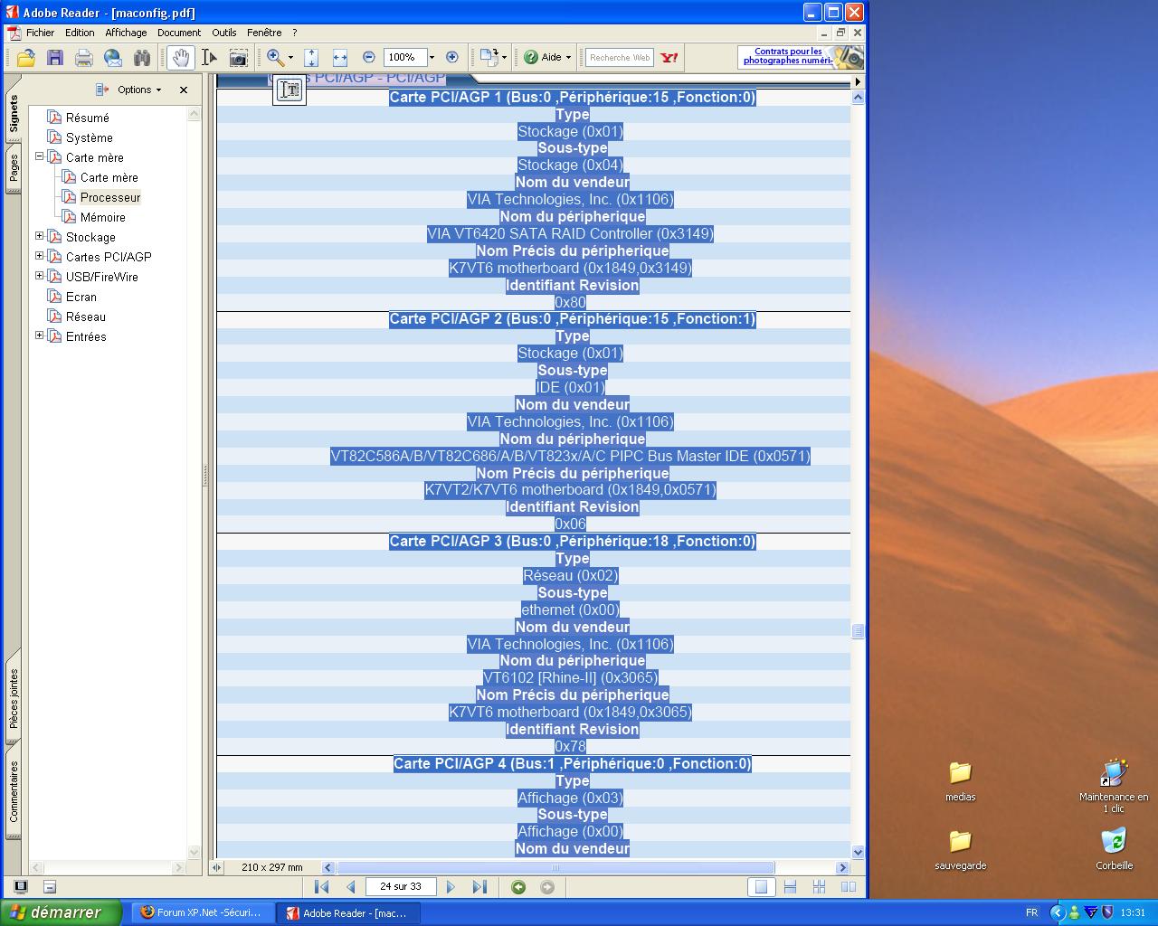Switch to Continuous Facing layout
The image size is (1158, 926).
[819, 887]
